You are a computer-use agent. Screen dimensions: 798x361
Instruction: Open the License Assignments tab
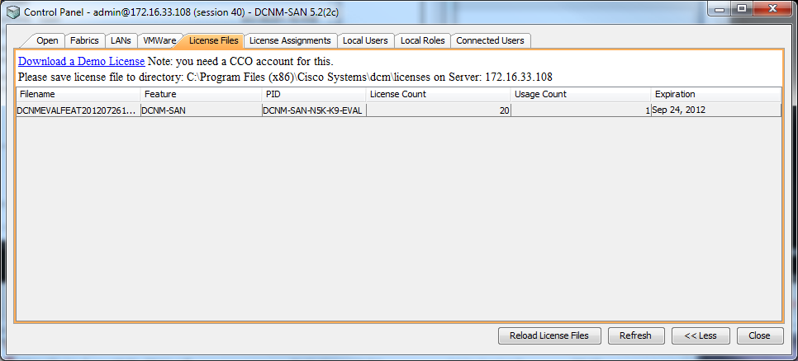pyautogui.click(x=290, y=40)
